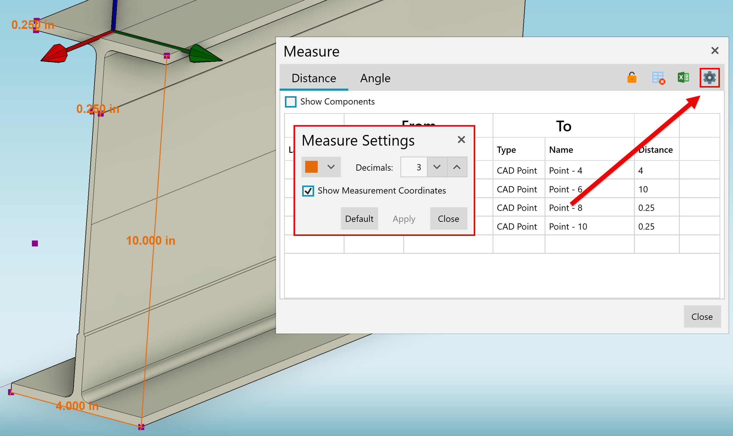Screen dimensions: 733x436
Task: Click the Distance column header
Action: click(657, 150)
